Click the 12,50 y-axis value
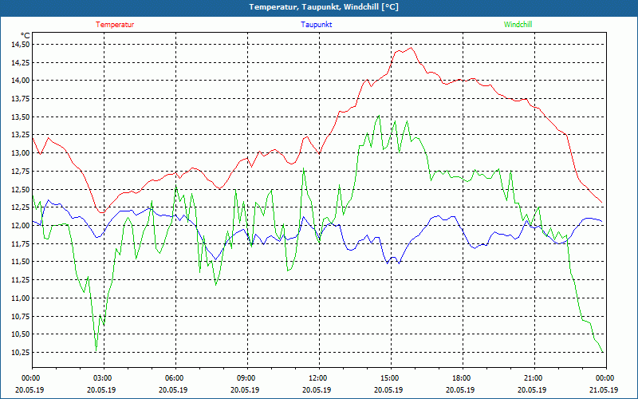Viewport: 638px width, 399px height. point(21,189)
